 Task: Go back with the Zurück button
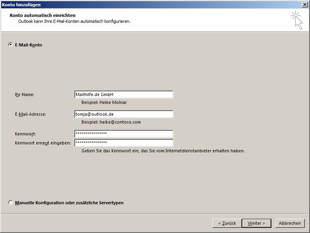click(x=227, y=223)
